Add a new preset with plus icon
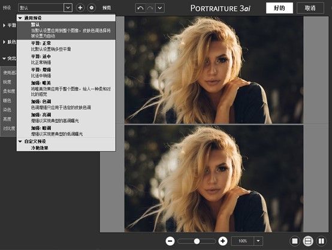 point(80,8)
